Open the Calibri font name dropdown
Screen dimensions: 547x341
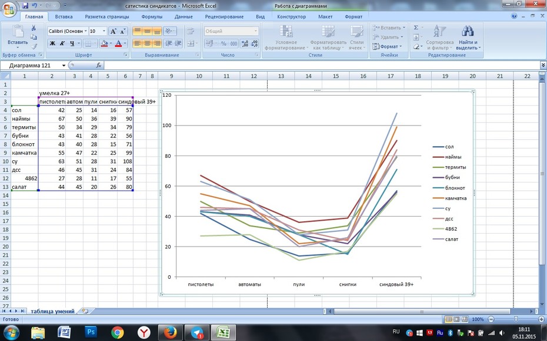tap(85, 31)
